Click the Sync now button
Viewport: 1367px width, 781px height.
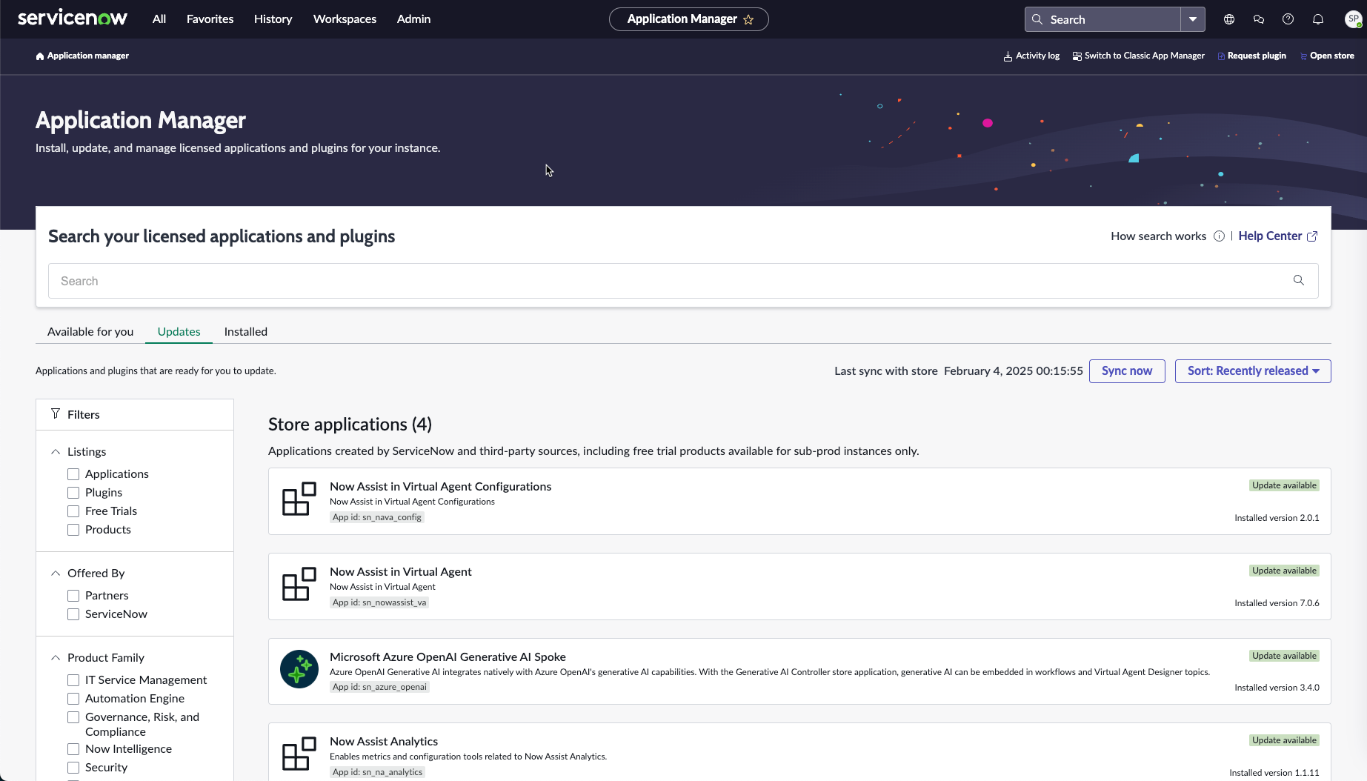[1127, 371]
